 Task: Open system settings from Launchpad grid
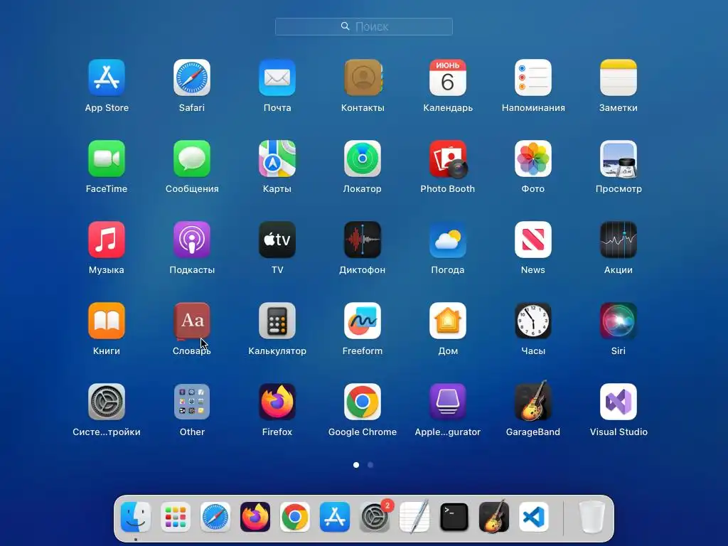click(107, 402)
